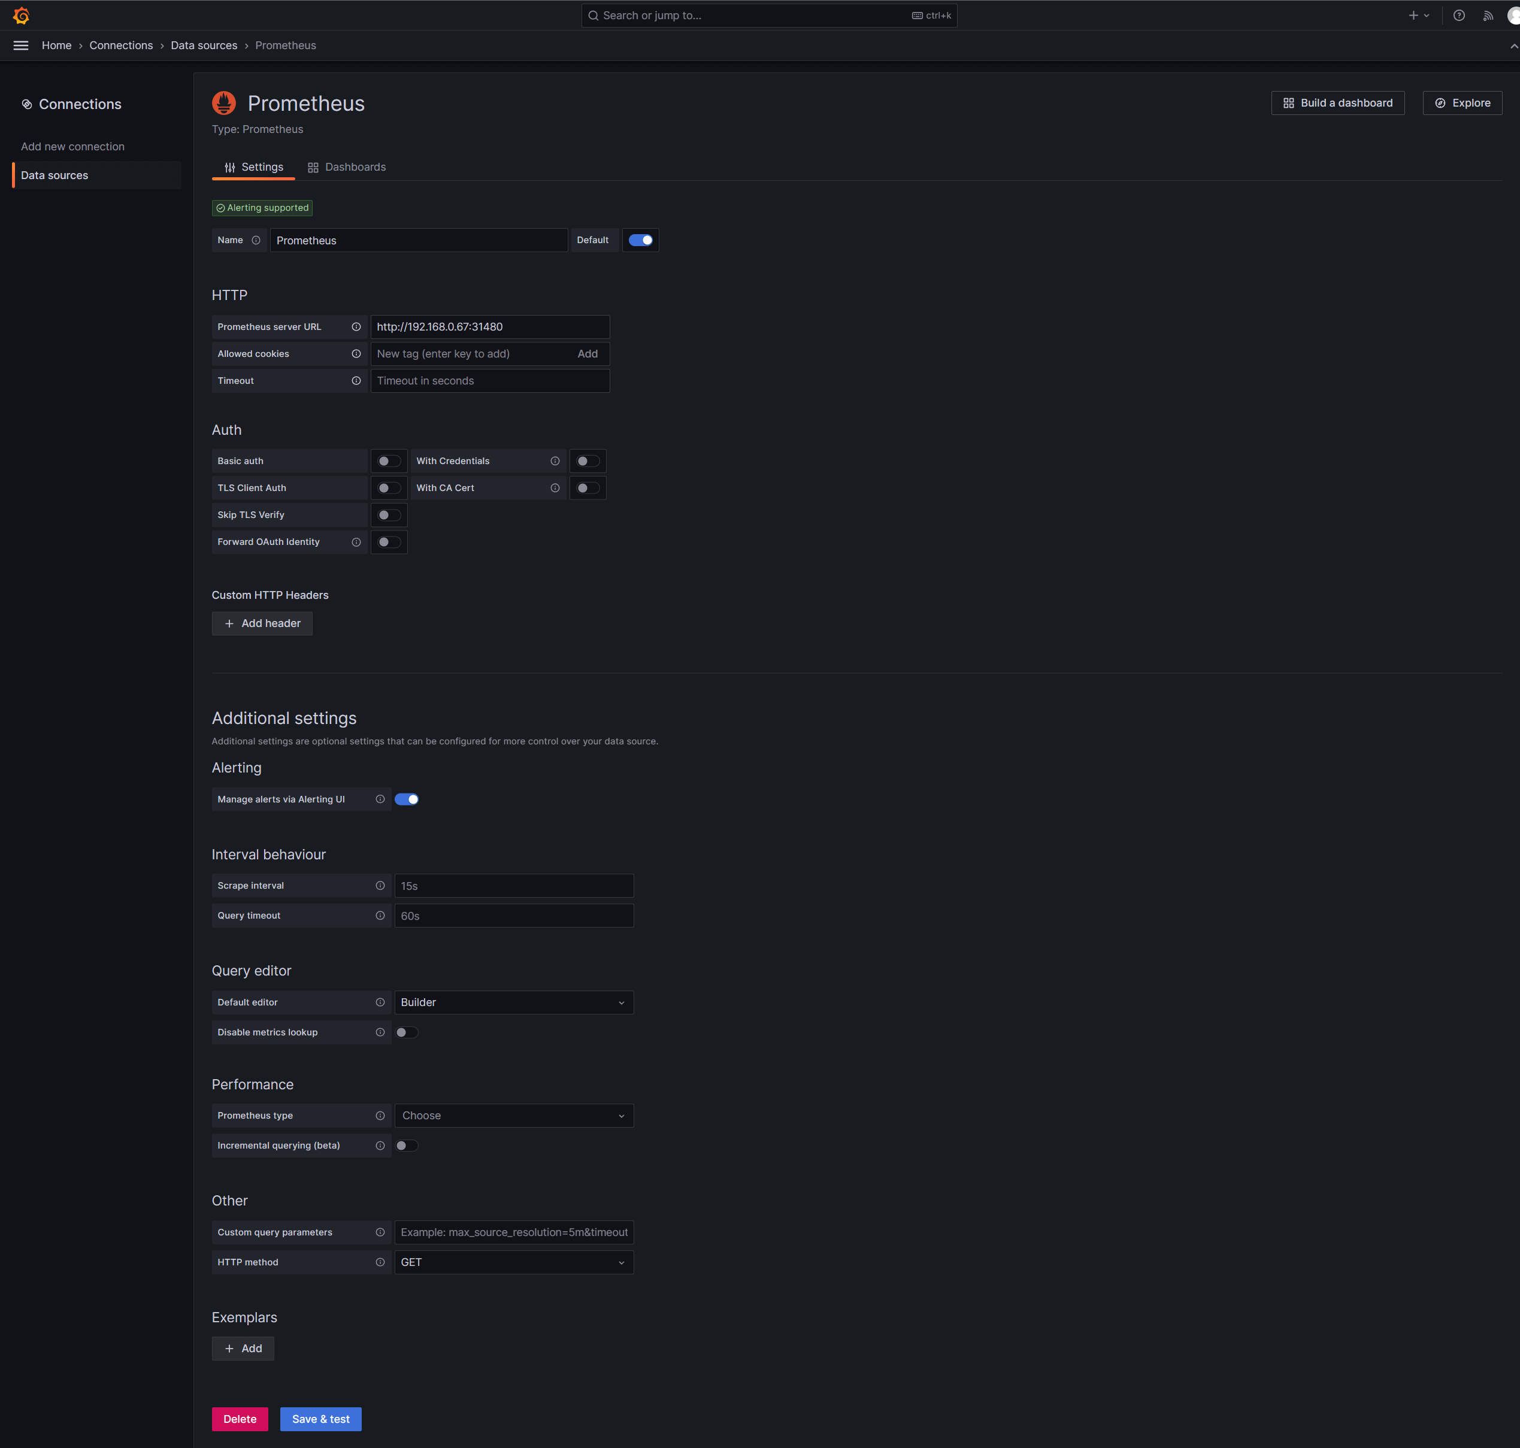This screenshot has width=1520, height=1448.
Task: Switch to the Dashboards tab
Action: point(347,166)
